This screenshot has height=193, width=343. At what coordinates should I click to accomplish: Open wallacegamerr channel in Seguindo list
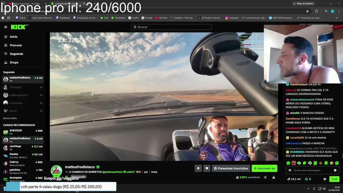pos(23,95)
